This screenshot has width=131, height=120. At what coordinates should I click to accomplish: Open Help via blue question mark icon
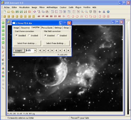[x=108, y=12]
